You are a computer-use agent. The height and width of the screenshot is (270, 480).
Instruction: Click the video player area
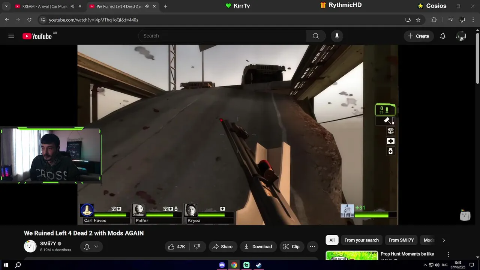tap(238, 135)
